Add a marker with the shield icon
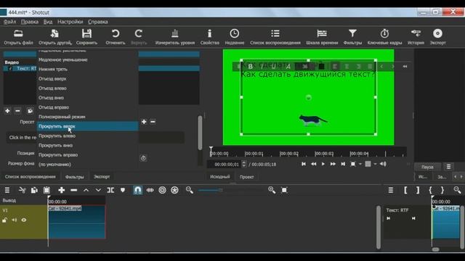The image size is (465, 261). click(123, 190)
